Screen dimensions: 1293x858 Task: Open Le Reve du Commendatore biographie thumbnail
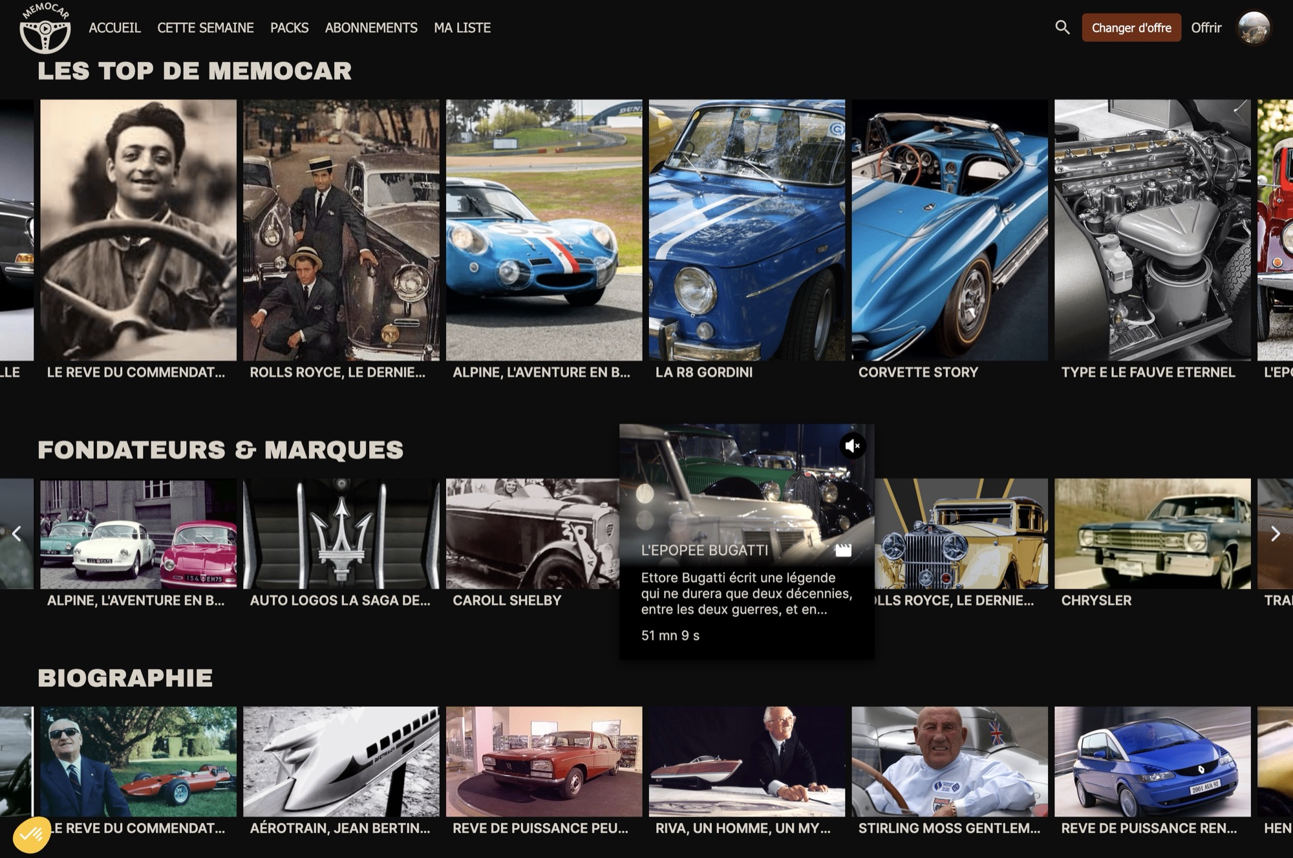(x=138, y=762)
